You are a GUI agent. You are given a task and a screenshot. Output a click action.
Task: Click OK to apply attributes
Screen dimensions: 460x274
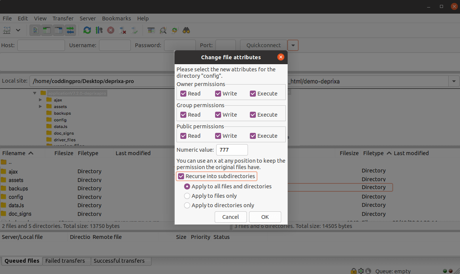(x=265, y=217)
